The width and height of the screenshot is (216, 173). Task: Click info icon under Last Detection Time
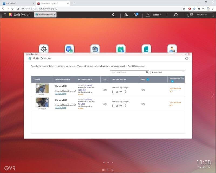point(172,81)
